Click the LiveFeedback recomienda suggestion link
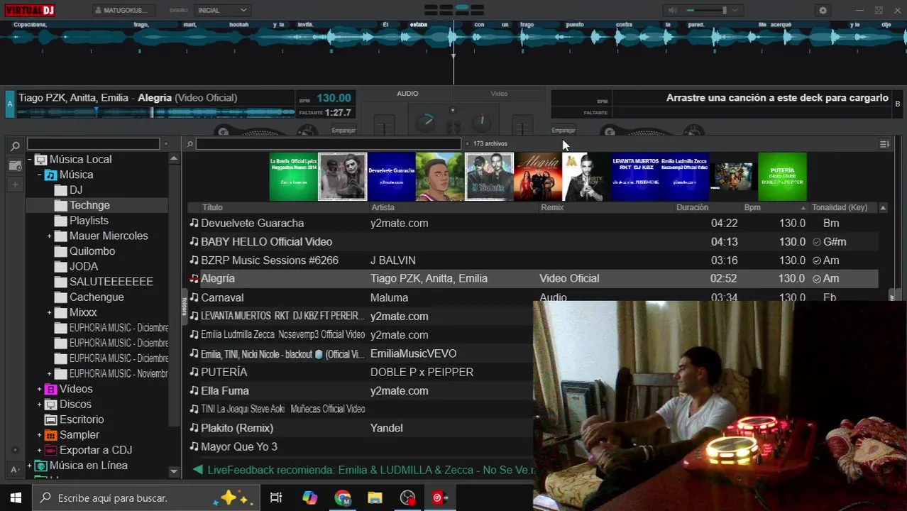907x511 pixels. coord(370,470)
